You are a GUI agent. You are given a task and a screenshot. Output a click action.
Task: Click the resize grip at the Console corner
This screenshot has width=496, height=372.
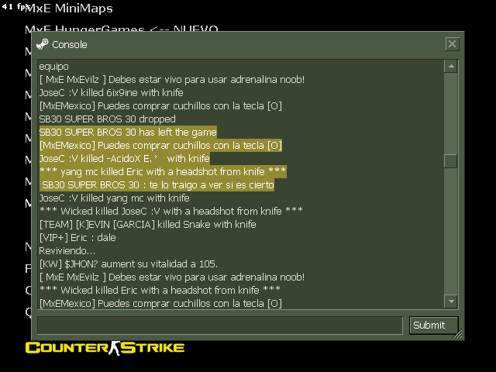(x=457, y=333)
